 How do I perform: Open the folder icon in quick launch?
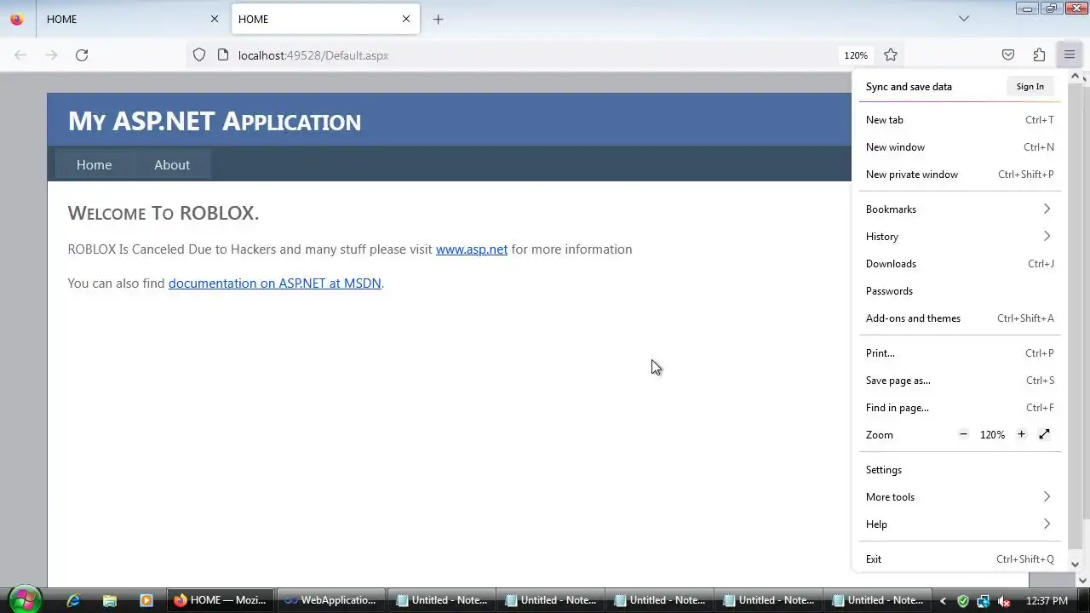tap(110, 600)
